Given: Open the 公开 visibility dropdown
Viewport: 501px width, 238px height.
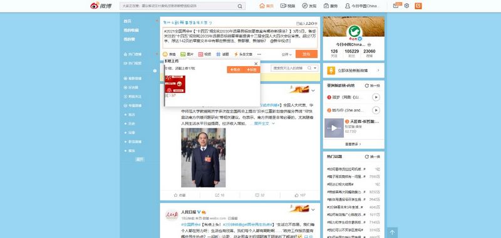Looking at the screenshot, I should (287, 54).
